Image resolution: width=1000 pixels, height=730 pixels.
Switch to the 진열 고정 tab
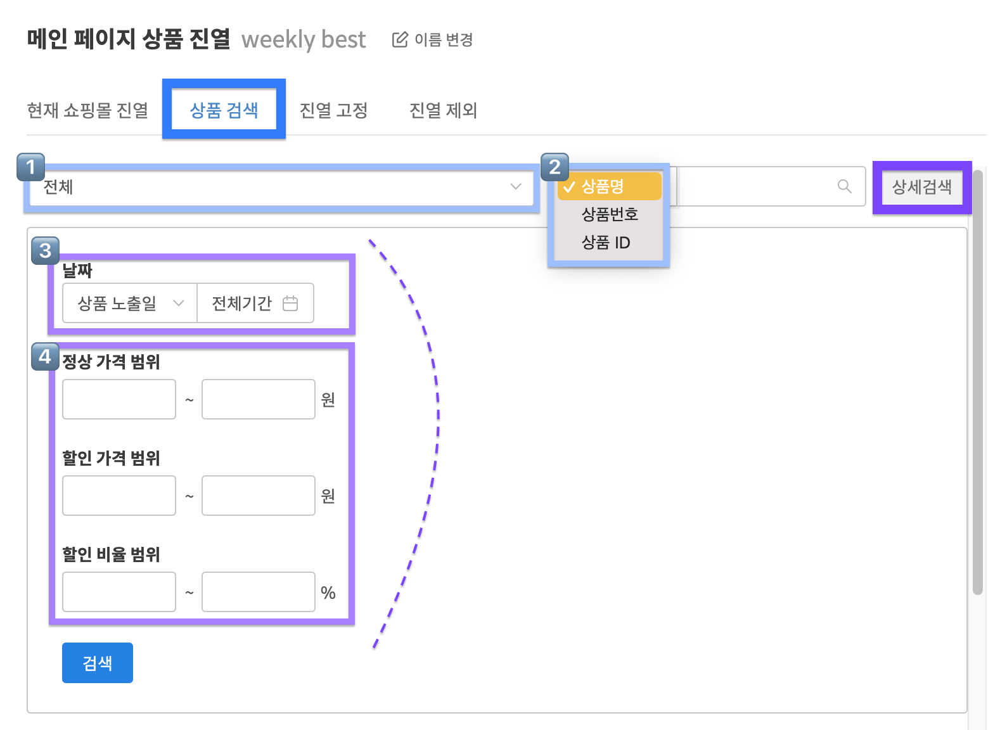coord(333,110)
